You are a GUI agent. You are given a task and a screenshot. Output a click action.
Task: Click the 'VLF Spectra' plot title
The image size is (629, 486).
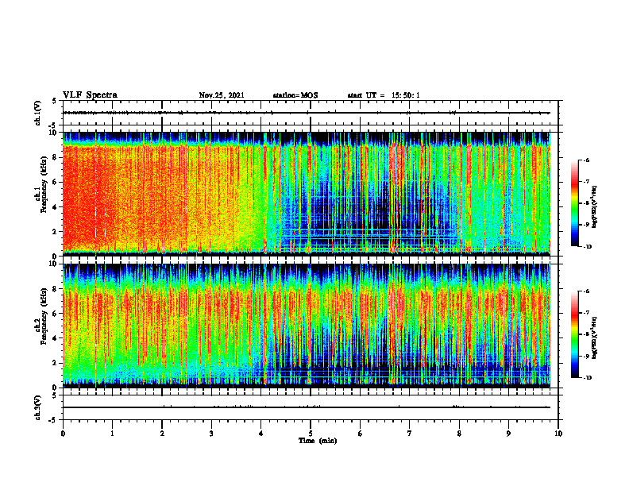(90, 95)
